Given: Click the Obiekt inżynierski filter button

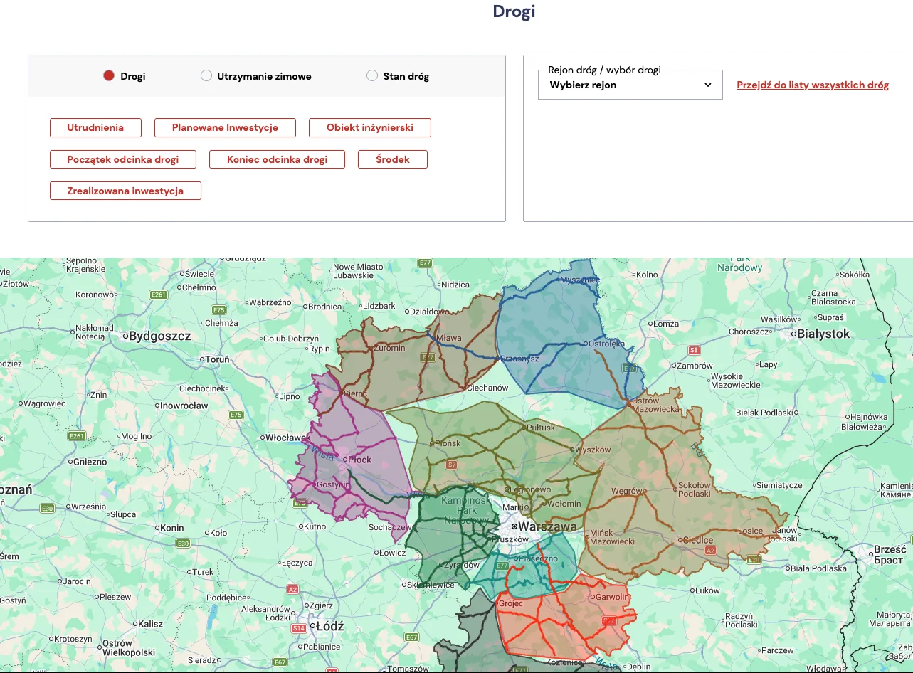Looking at the screenshot, I should click(370, 128).
